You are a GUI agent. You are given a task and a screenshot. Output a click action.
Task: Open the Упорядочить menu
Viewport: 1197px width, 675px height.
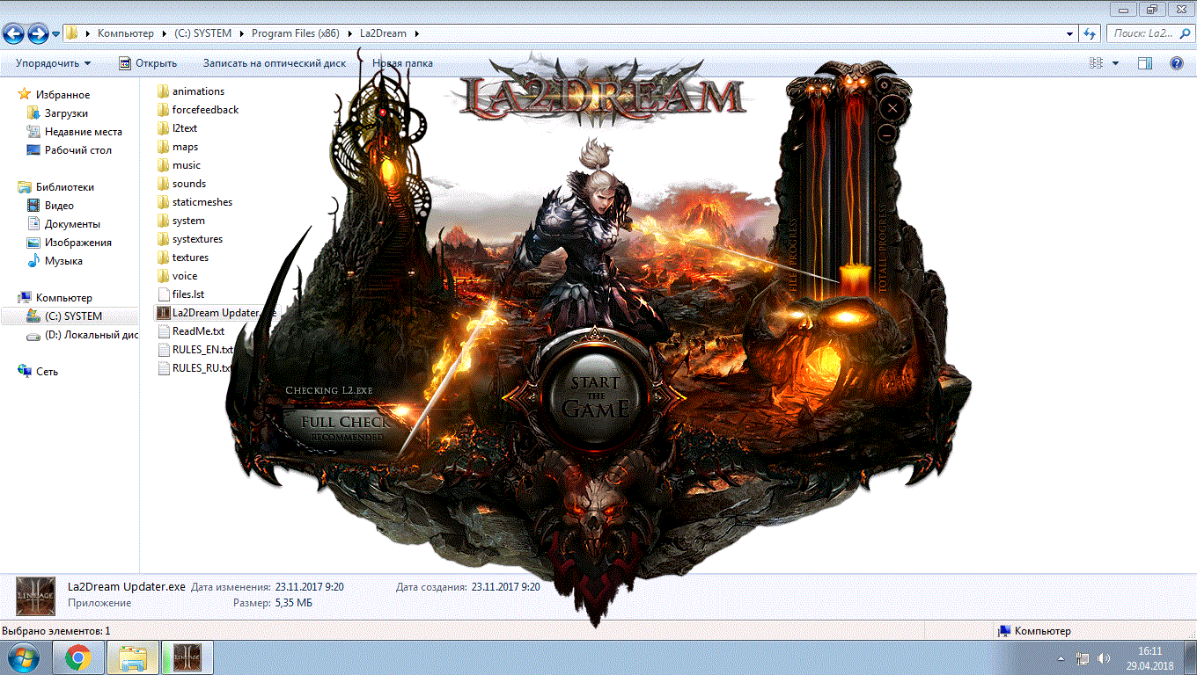pos(53,63)
